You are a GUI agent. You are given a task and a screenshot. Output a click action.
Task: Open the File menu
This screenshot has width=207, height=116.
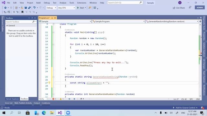8,3
